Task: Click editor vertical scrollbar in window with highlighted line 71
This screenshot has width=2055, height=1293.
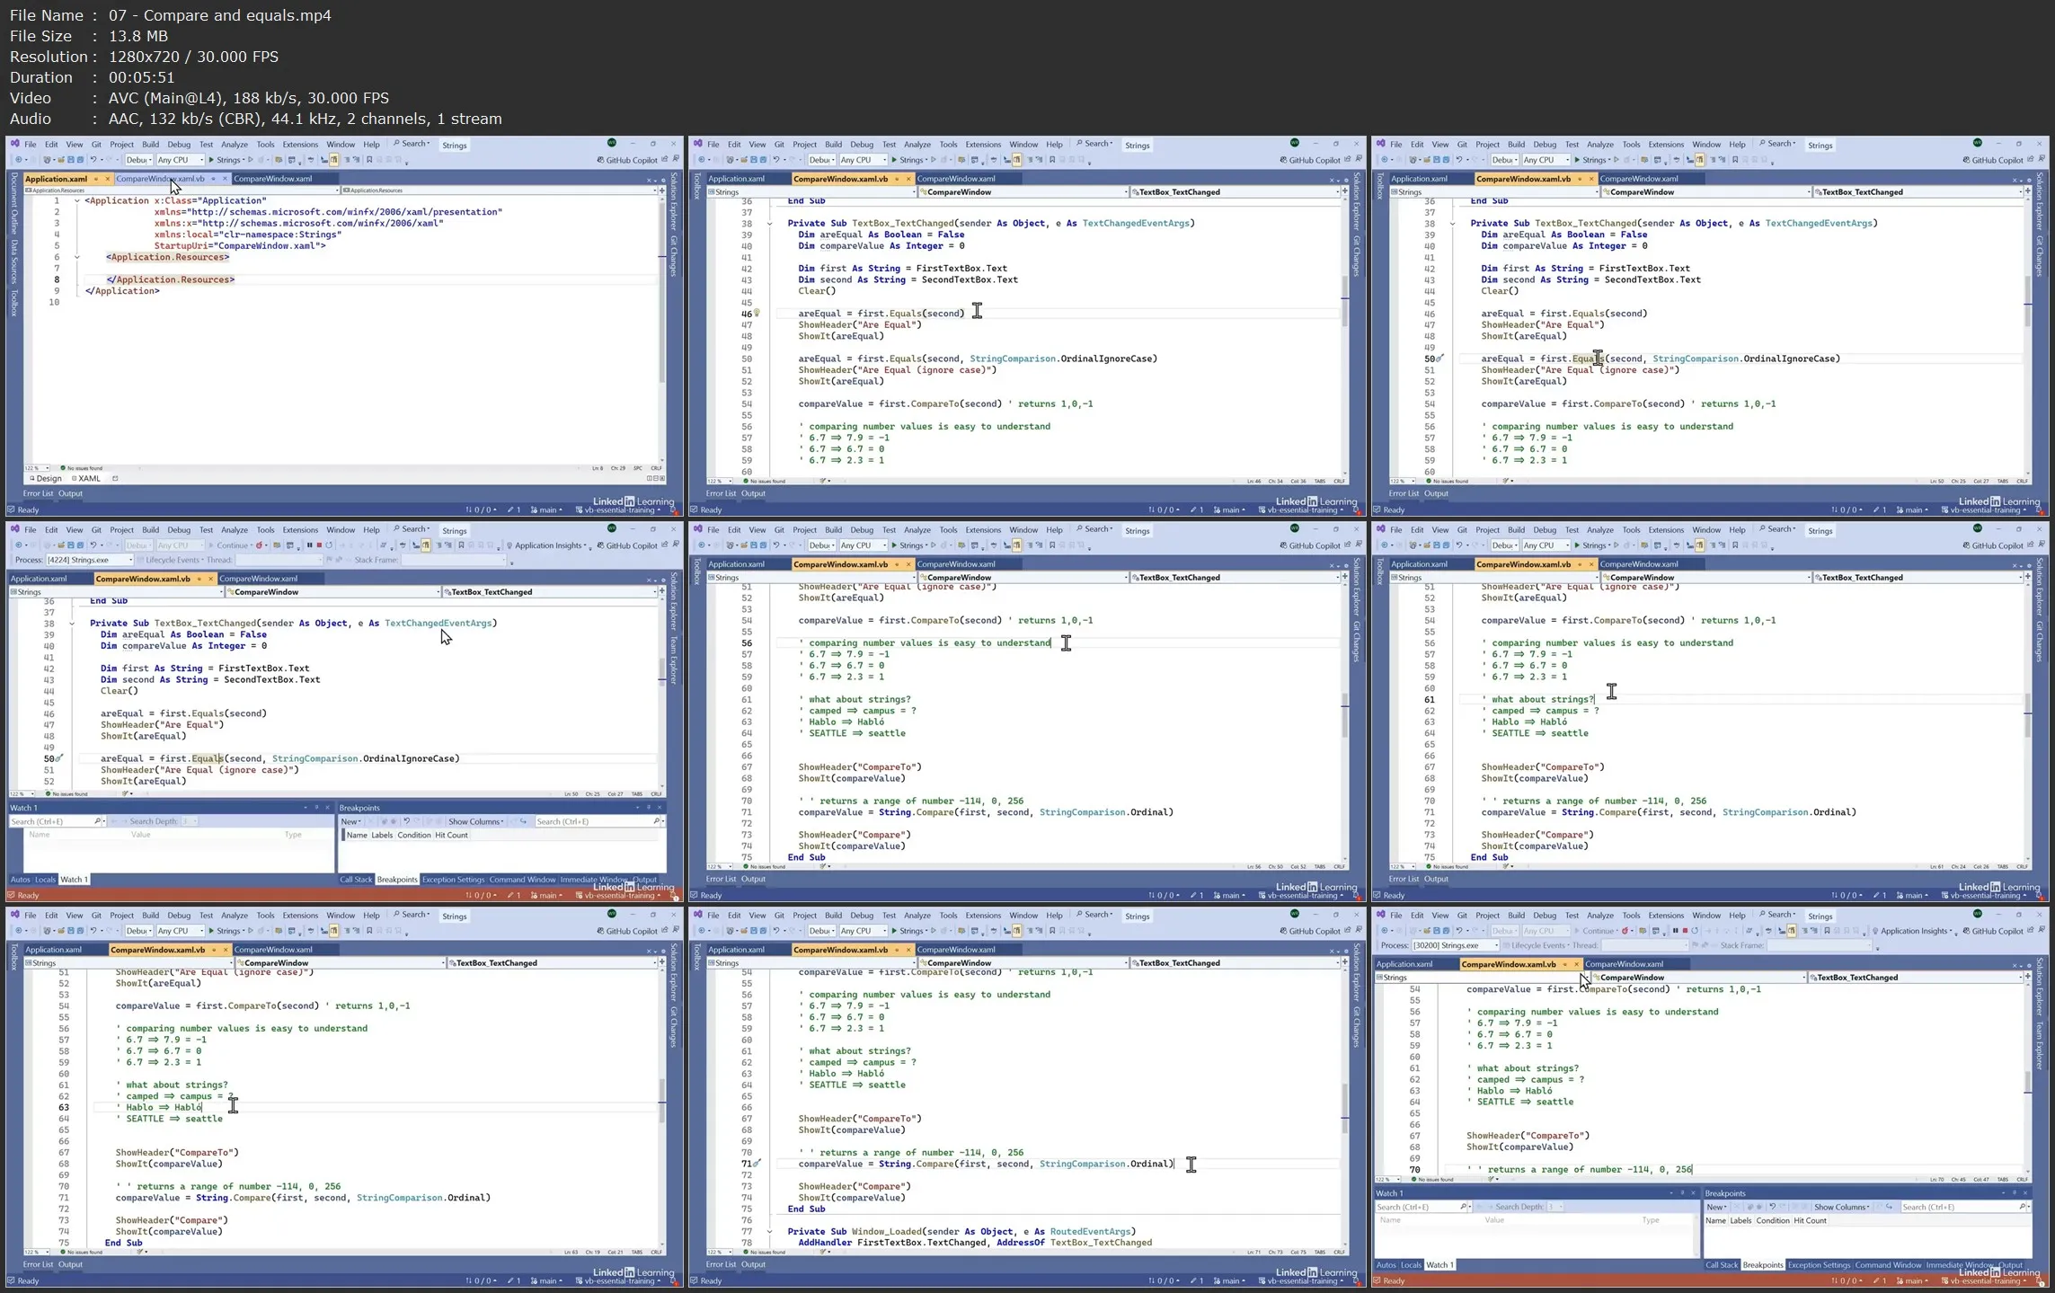Action: [x=1345, y=1109]
